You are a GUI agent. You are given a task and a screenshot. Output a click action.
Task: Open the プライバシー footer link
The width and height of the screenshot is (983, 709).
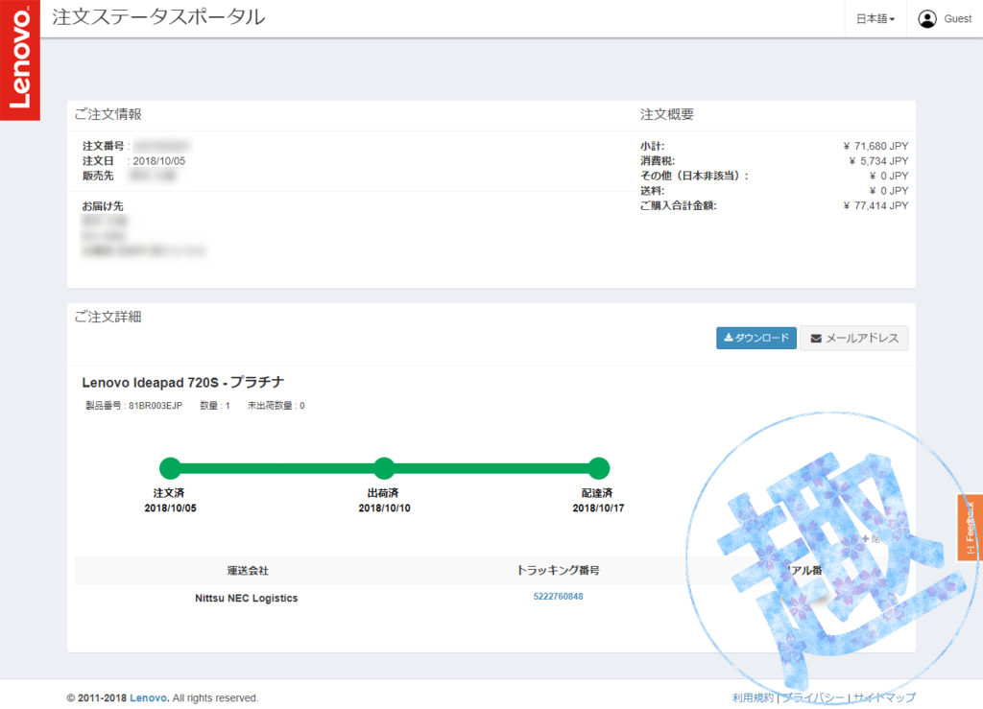click(x=813, y=697)
